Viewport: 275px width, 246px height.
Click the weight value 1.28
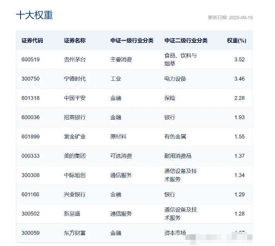click(x=239, y=214)
